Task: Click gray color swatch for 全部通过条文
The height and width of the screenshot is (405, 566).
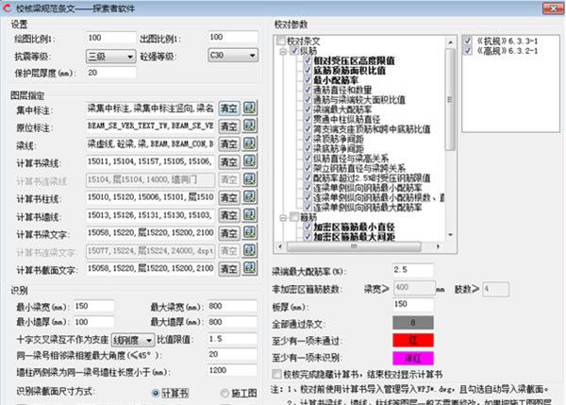Action: pyautogui.click(x=413, y=323)
